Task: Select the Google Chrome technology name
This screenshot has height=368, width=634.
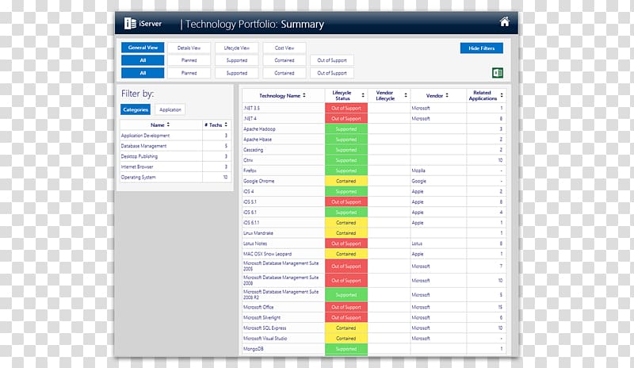Action: point(259,181)
